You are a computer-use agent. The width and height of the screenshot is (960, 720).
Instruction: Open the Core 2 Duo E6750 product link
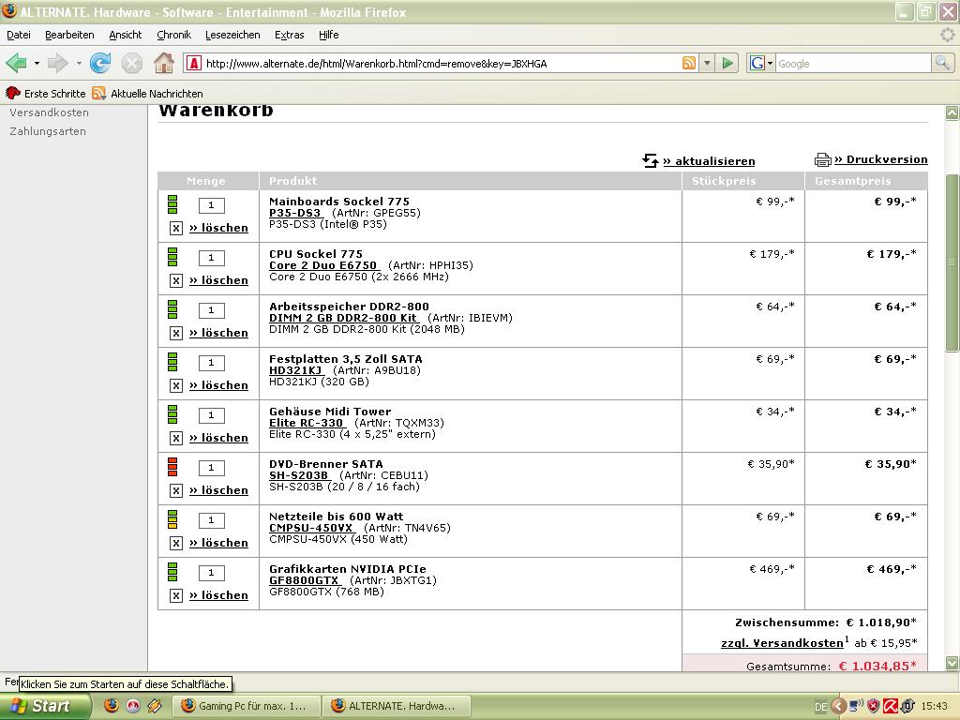tap(323, 265)
